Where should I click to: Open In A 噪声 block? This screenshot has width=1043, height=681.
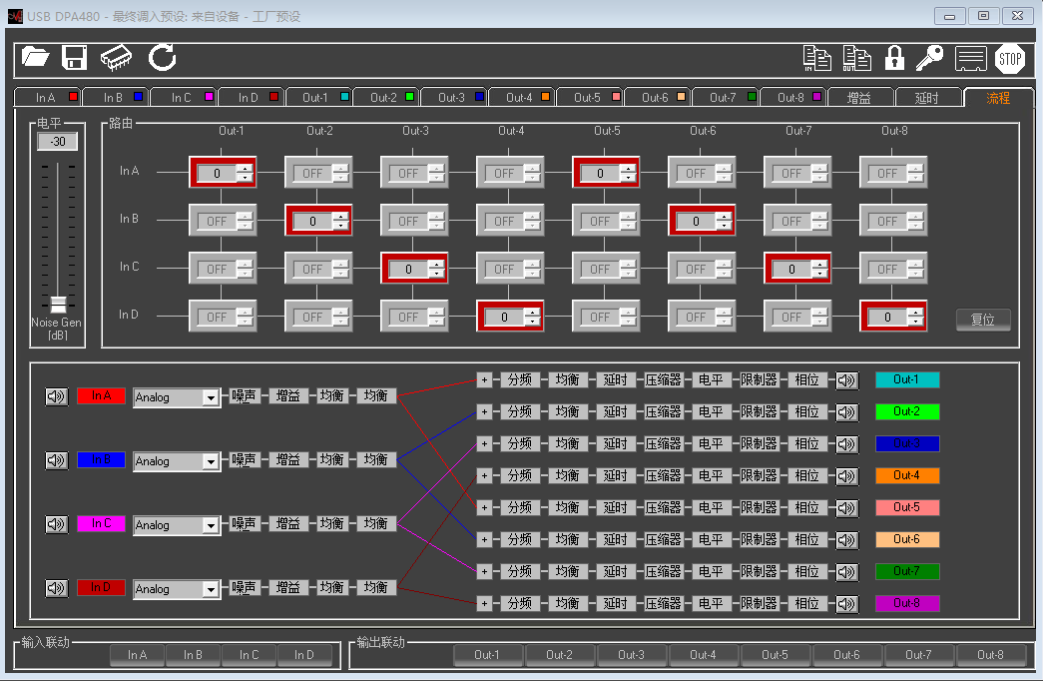[245, 396]
